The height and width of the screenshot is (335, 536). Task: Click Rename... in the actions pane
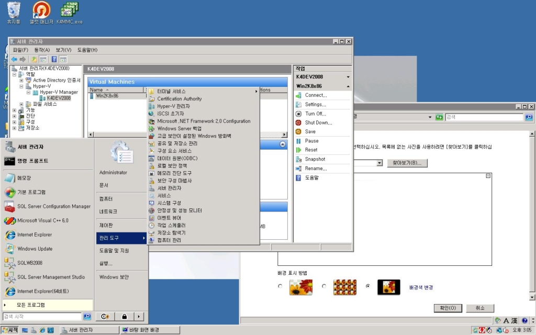pos(316,169)
